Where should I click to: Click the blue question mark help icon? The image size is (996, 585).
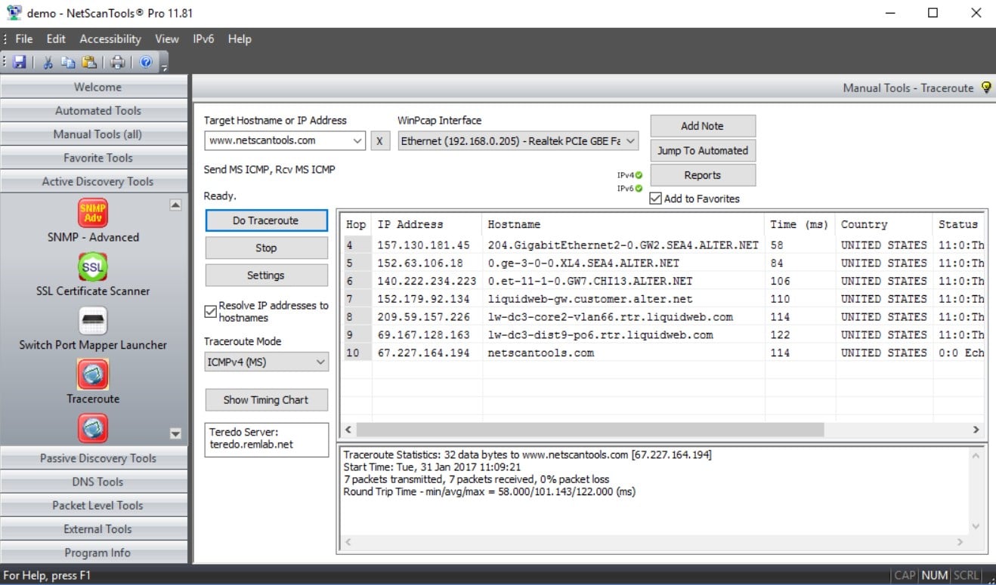pyautogui.click(x=146, y=62)
